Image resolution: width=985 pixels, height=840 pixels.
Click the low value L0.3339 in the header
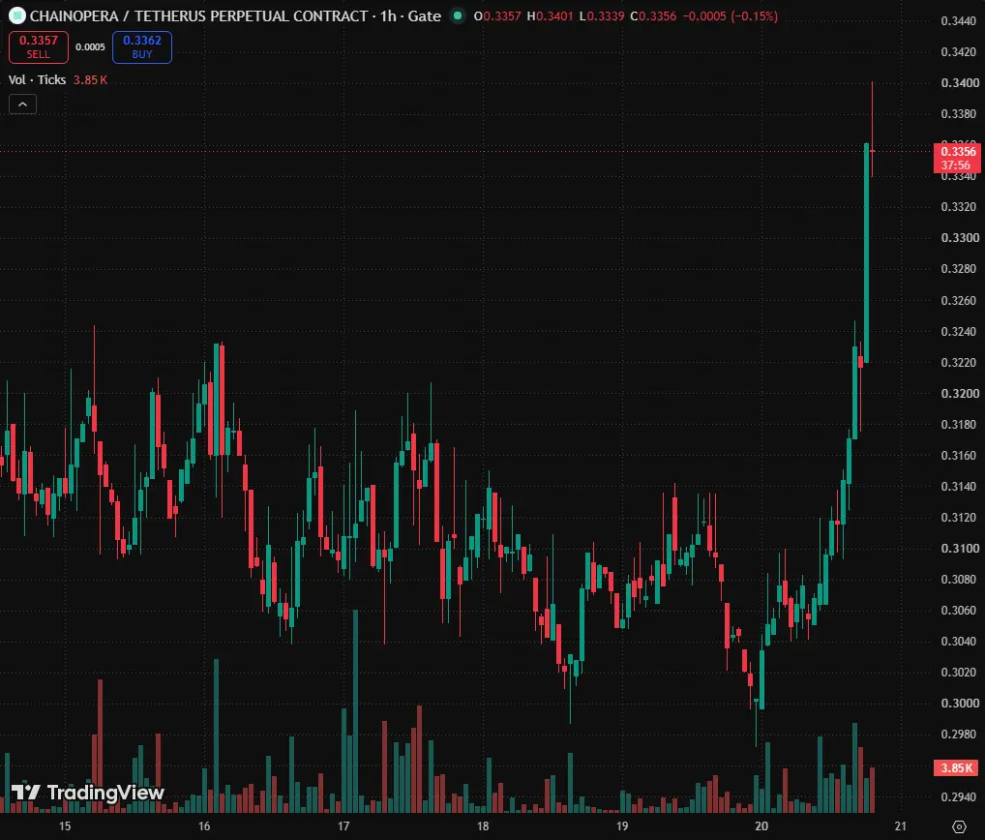[x=601, y=15]
